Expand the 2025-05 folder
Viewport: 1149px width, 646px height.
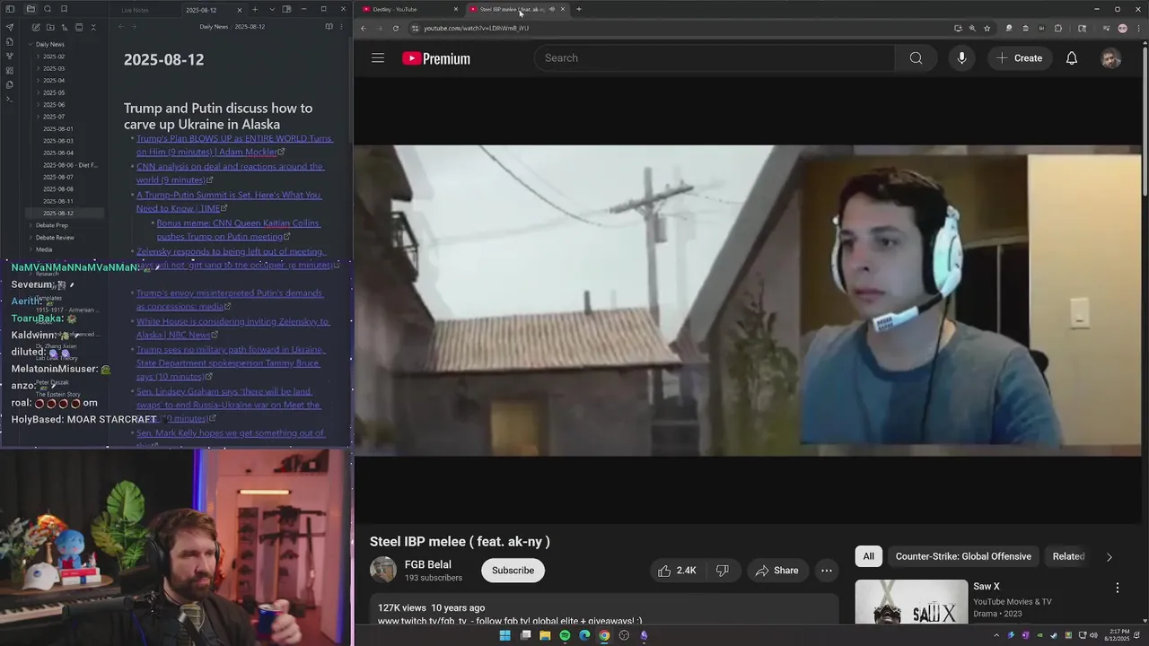click(x=38, y=92)
